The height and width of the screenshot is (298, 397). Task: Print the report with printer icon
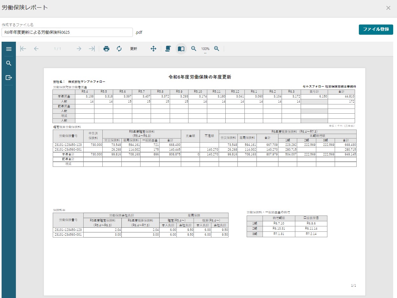coord(106,49)
